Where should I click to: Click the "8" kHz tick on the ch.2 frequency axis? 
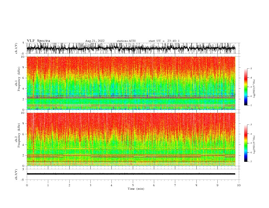point(24,124)
